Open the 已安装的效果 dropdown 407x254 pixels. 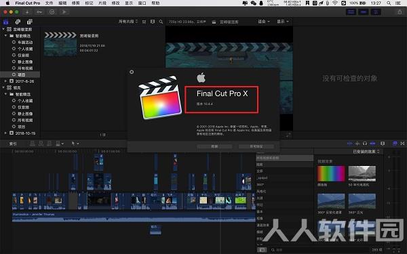click(366, 151)
